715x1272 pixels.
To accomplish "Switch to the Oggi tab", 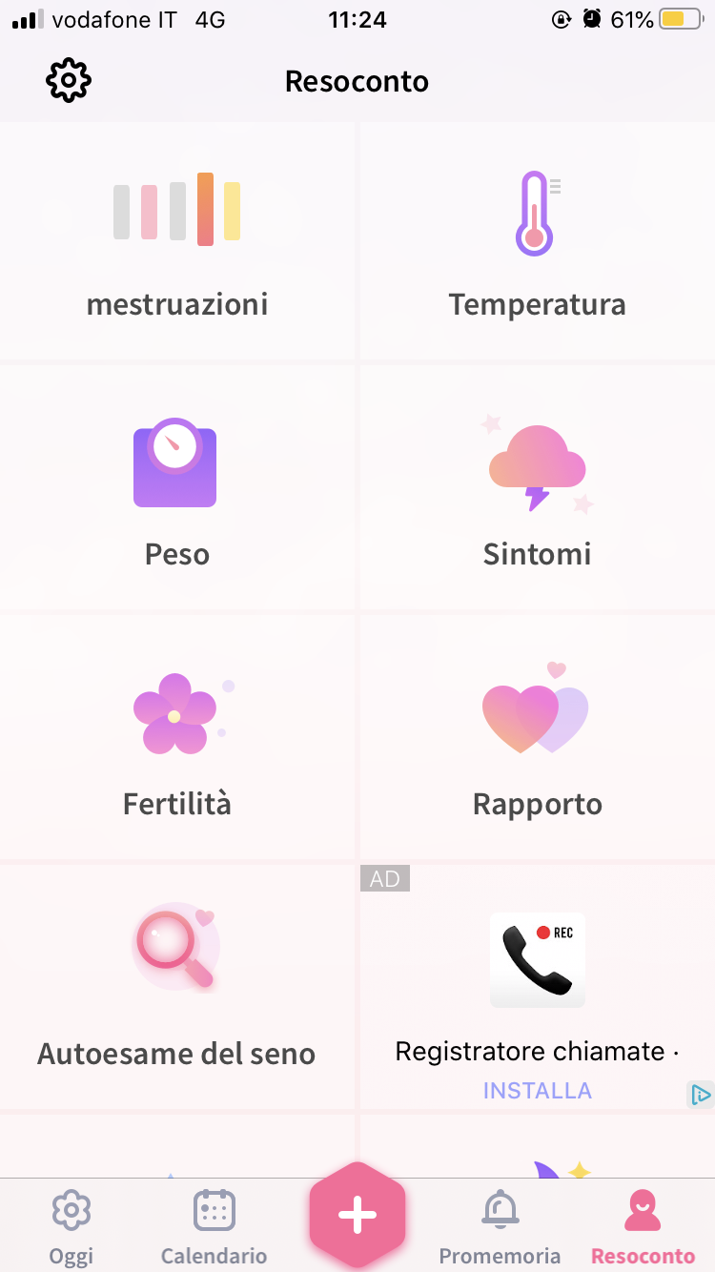I will (x=71, y=1228).
